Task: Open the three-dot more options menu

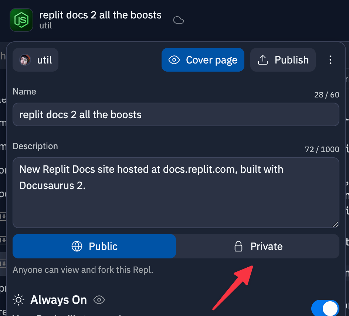Action: (x=331, y=60)
